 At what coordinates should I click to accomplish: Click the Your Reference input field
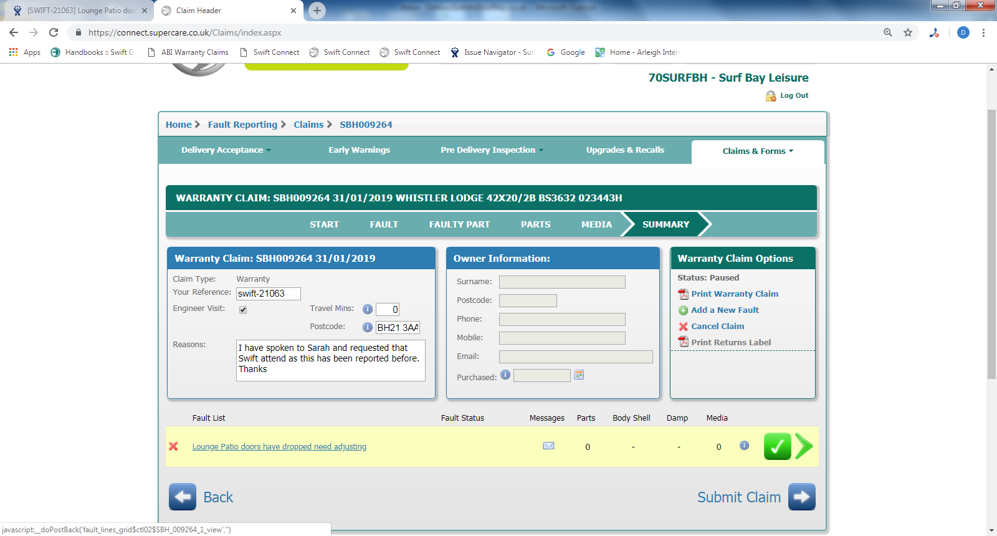point(269,294)
